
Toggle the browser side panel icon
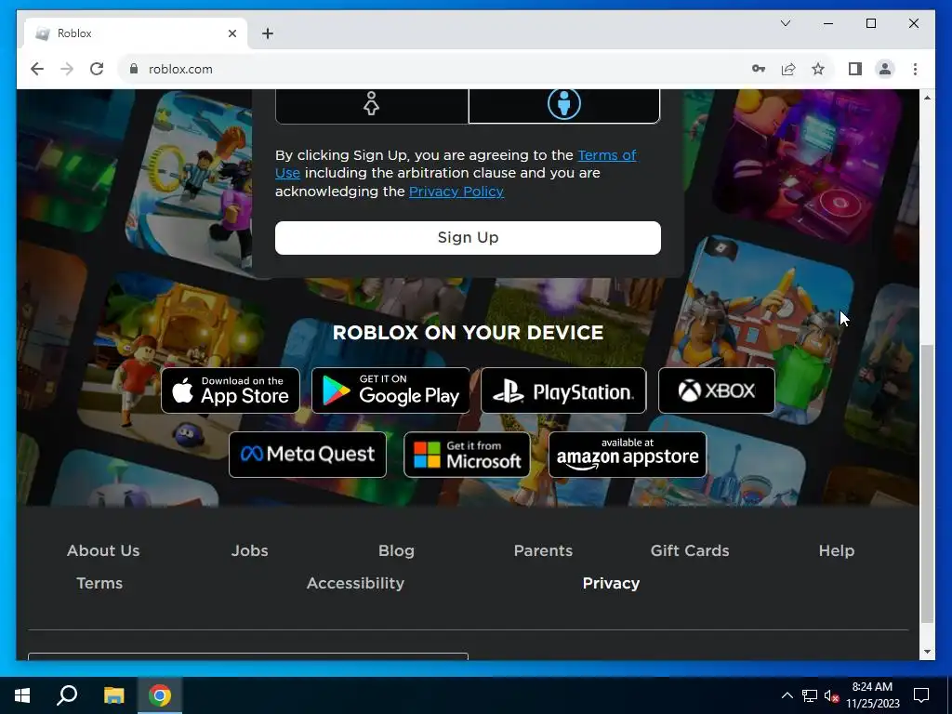tap(855, 69)
